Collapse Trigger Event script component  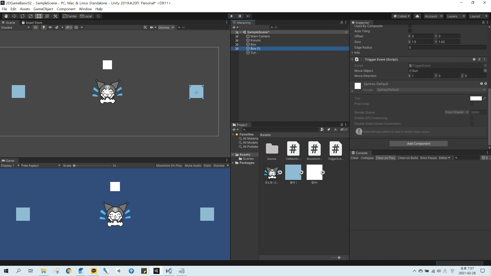352,59
